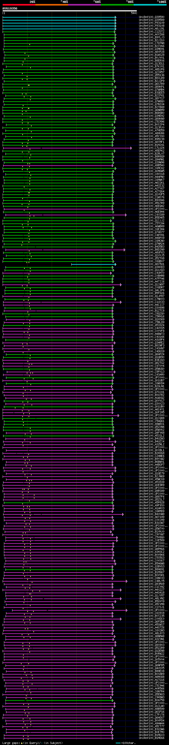Select the label UniRef100_C5CM96
The height and width of the screenshot is (745, 169).
coord(152,122)
